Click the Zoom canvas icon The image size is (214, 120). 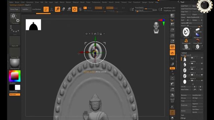coord(173,30)
